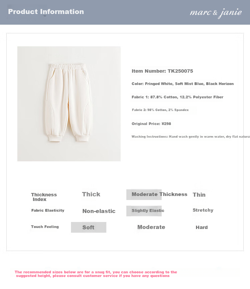Click the Fabric 1 composition line

177,97
